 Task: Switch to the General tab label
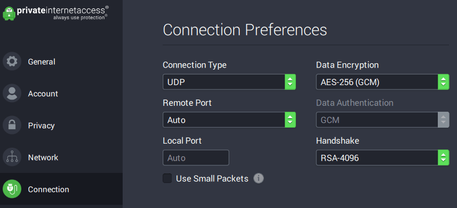click(x=42, y=62)
